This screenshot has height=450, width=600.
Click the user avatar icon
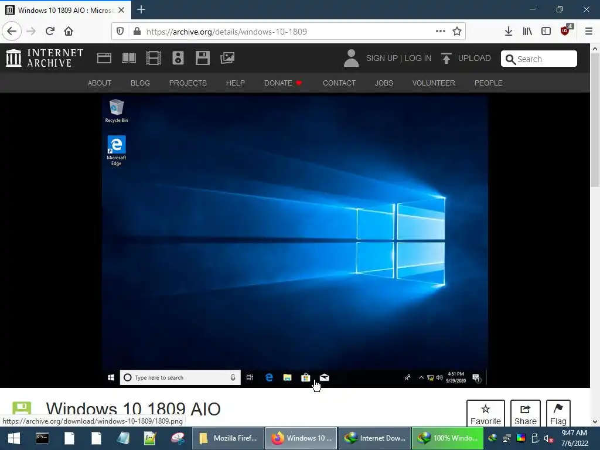click(x=352, y=58)
